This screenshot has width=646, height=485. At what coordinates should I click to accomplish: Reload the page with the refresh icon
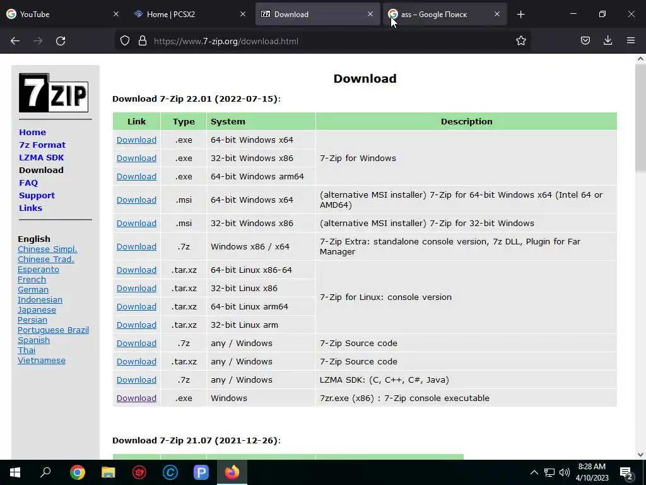(x=61, y=41)
